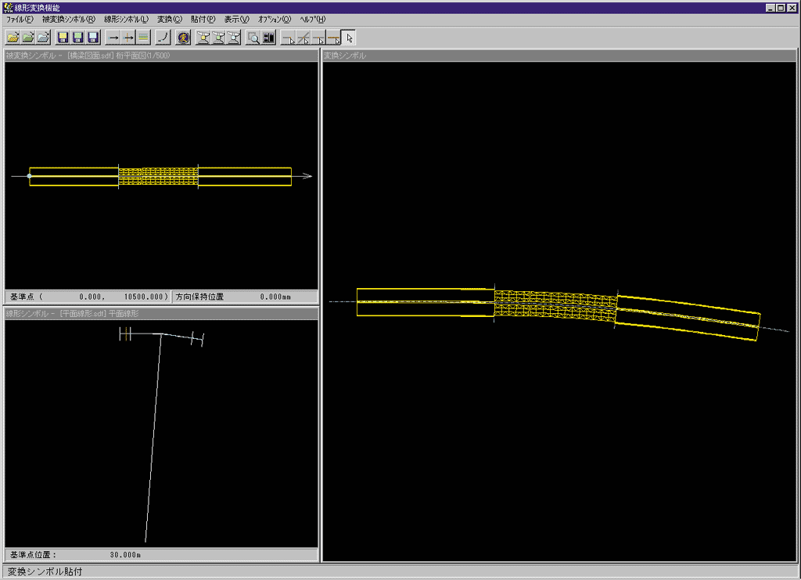Click the curved hatched girder in 変換シンボル view
The width and height of the screenshot is (801, 580).
tap(555, 305)
